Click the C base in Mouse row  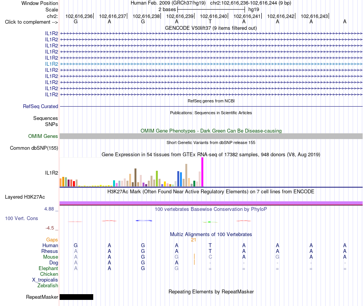[210, 257]
